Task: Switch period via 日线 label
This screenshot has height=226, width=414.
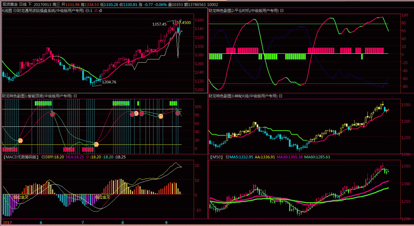Action: click(23, 4)
